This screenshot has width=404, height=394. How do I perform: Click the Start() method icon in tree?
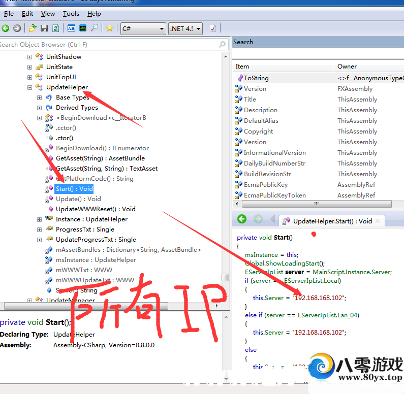49,189
